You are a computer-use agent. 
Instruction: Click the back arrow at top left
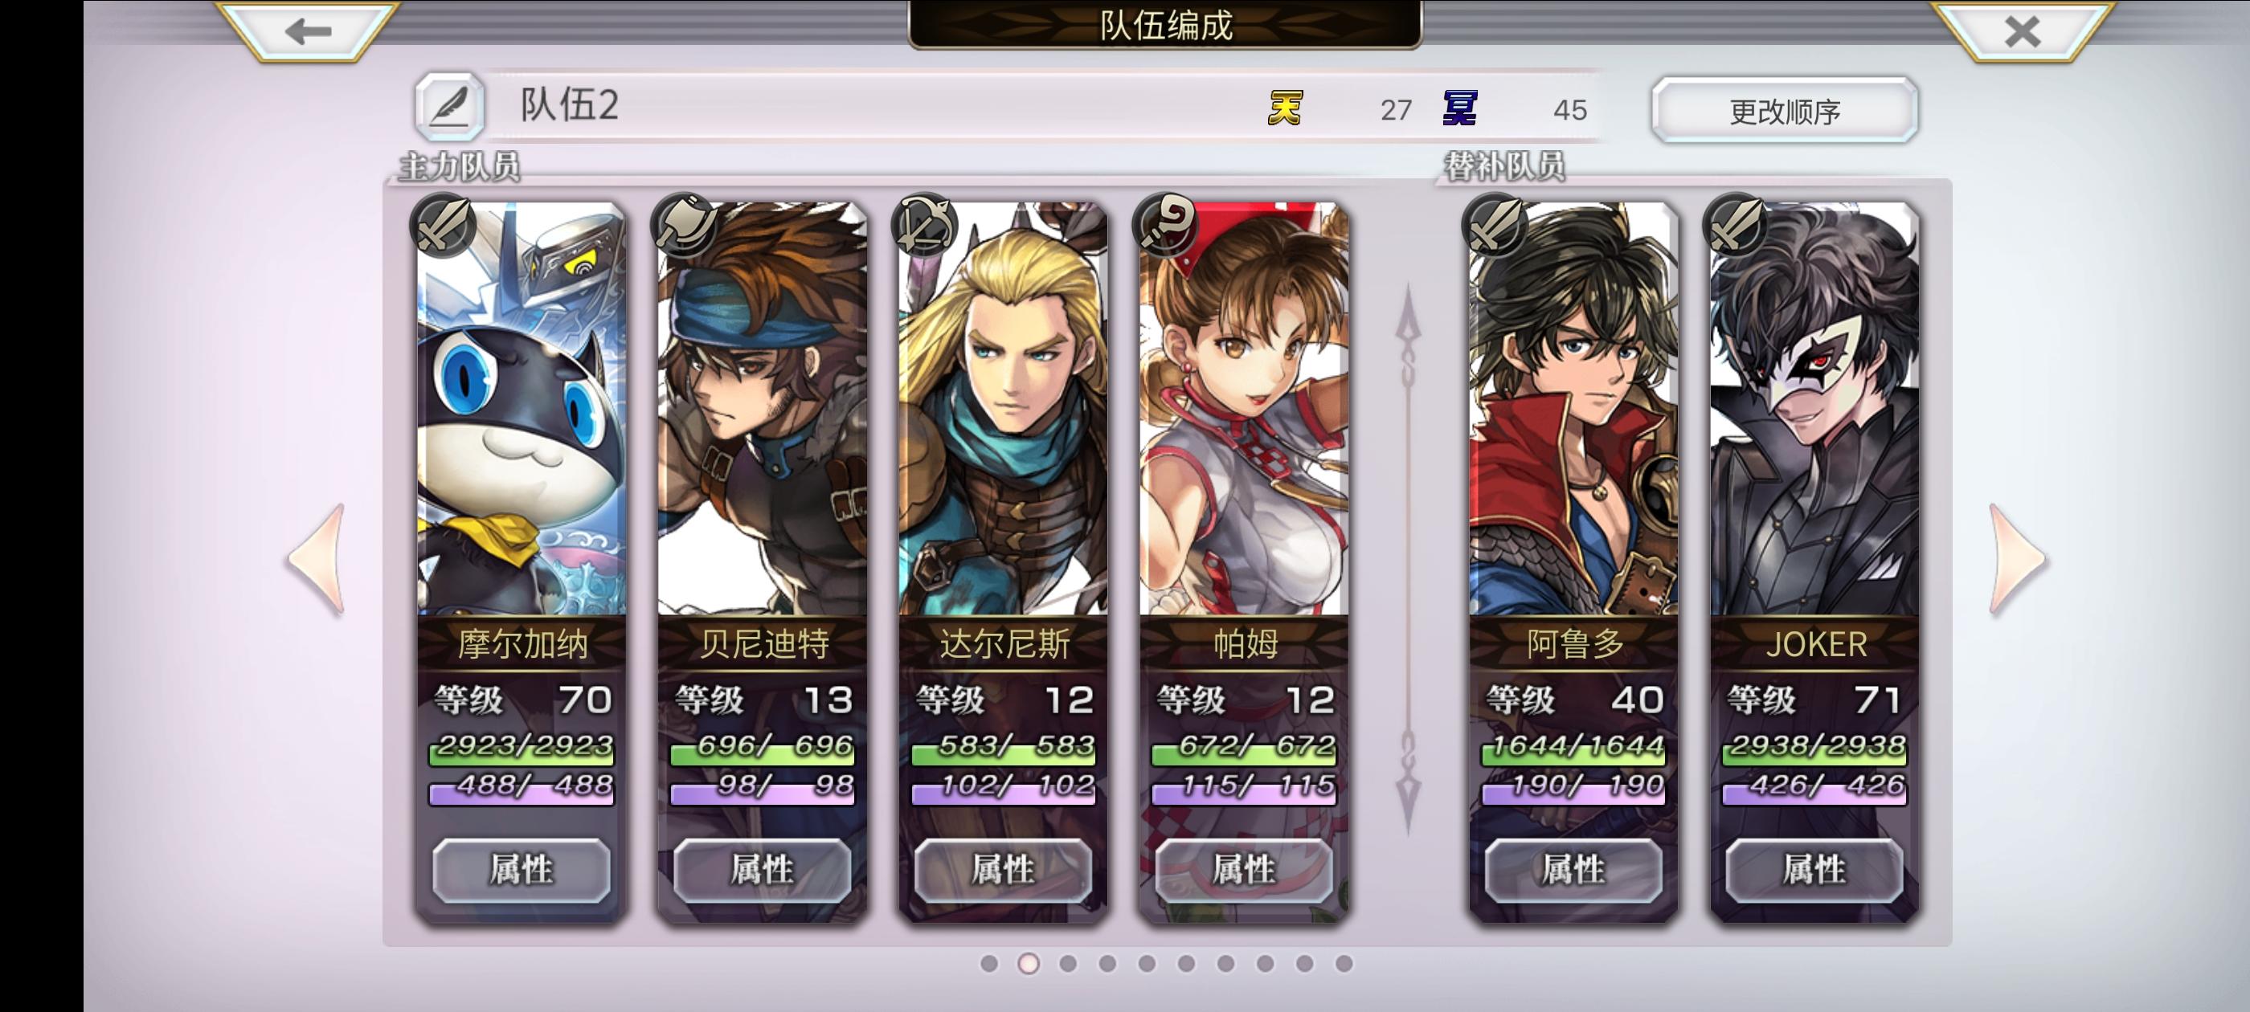tap(309, 31)
